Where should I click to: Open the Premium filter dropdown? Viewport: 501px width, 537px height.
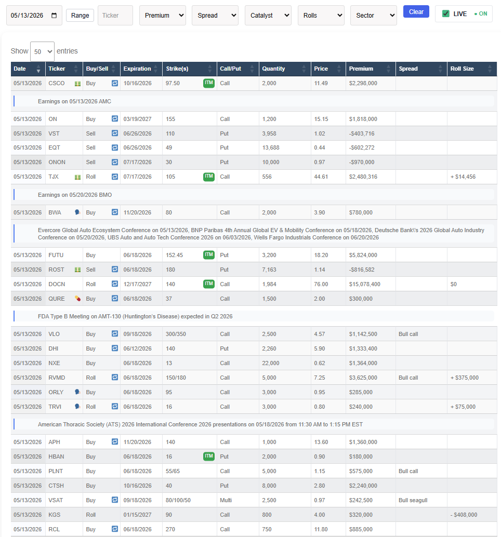coord(163,16)
